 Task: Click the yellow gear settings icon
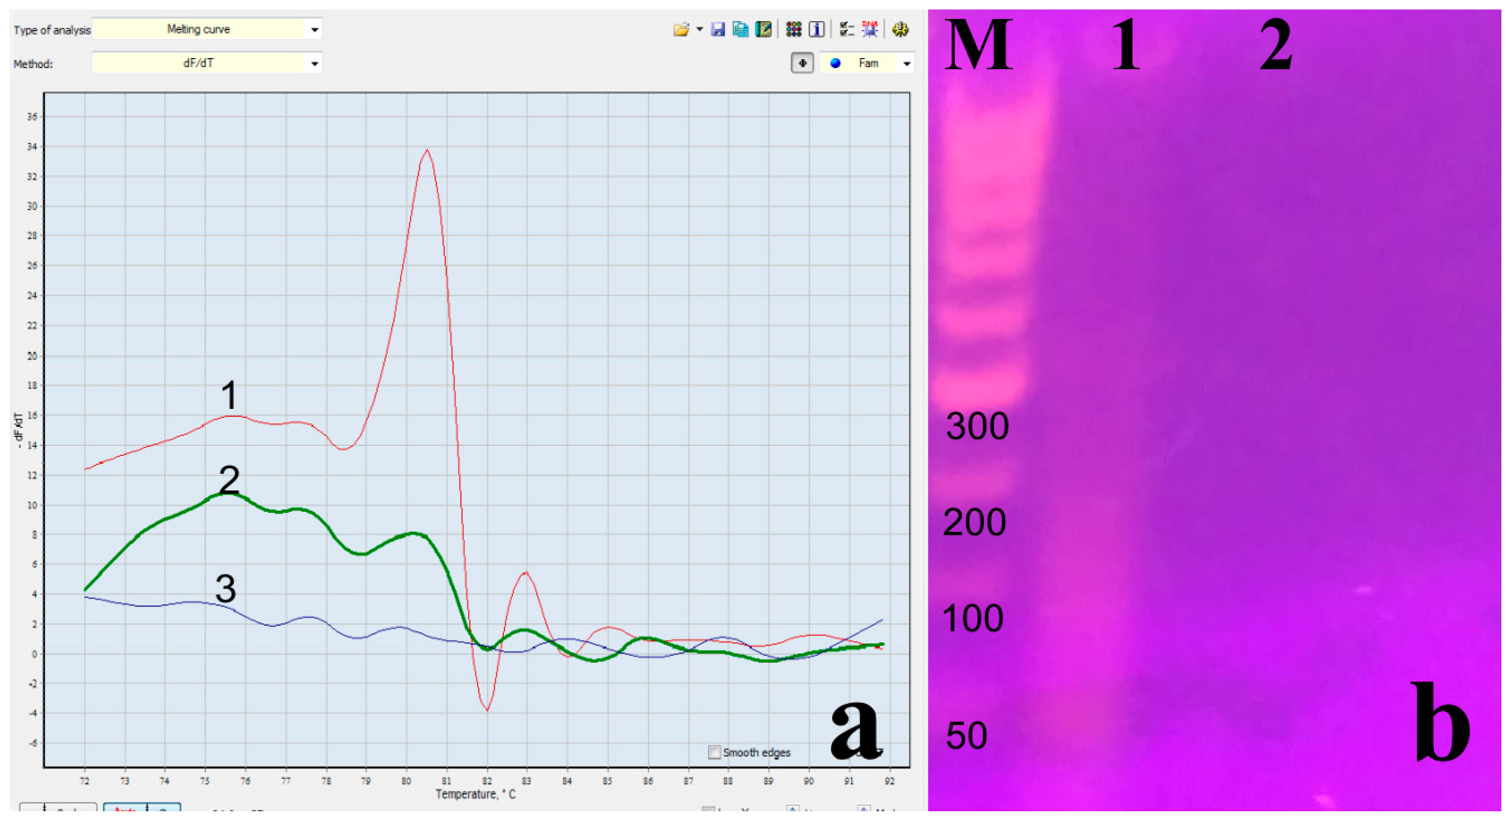click(x=900, y=30)
